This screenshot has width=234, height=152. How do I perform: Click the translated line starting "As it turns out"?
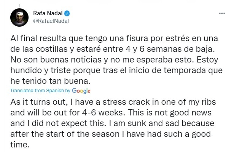point(113,102)
